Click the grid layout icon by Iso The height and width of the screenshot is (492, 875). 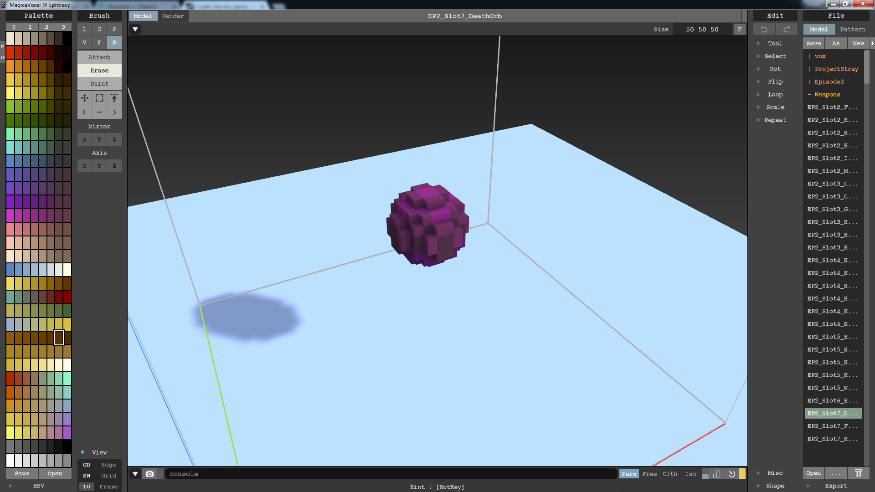716,474
